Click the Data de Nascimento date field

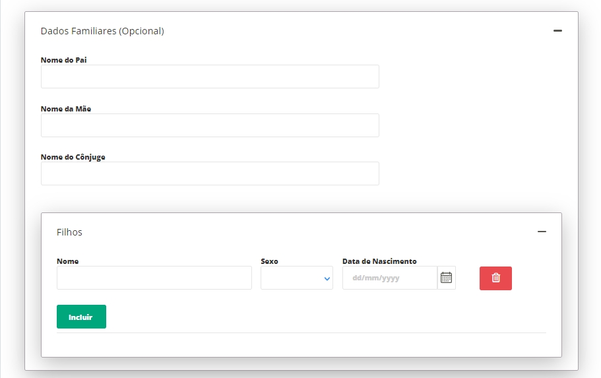[389, 278]
